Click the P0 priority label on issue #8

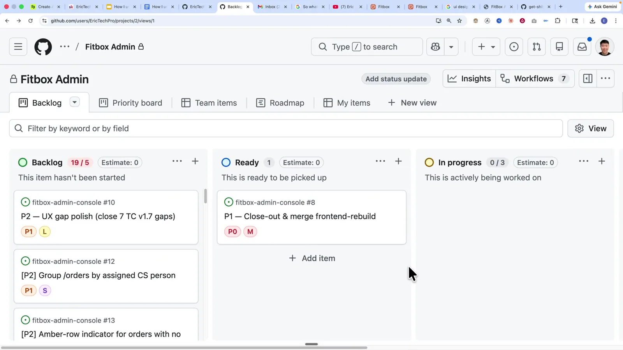pos(232,231)
